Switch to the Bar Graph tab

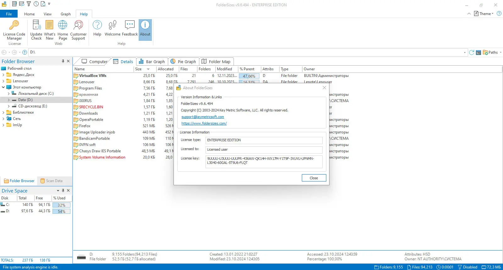(152, 62)
